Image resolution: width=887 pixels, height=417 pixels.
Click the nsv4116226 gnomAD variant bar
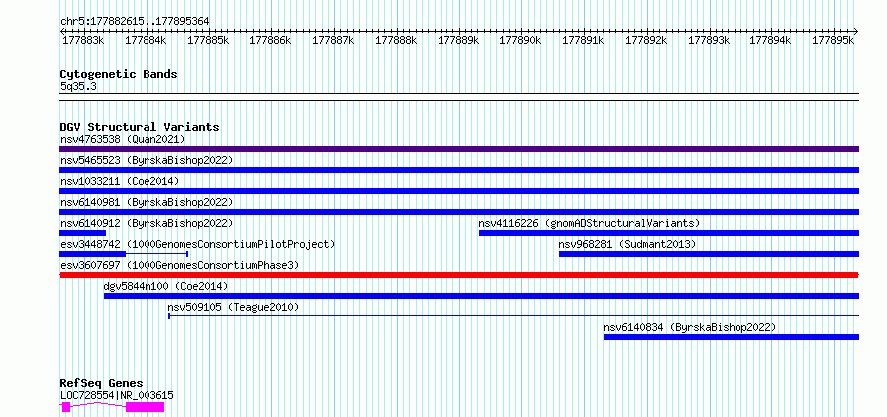669,233
